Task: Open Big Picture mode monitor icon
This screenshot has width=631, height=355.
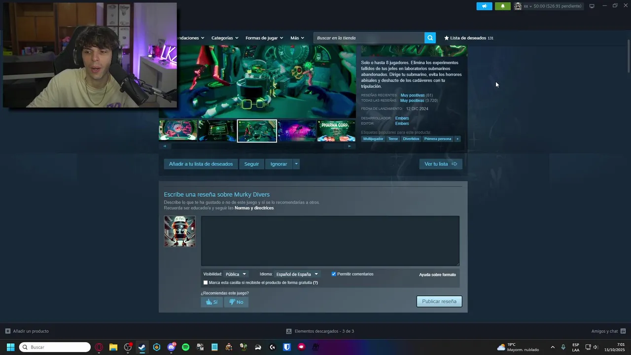Action: click(592, 6)
